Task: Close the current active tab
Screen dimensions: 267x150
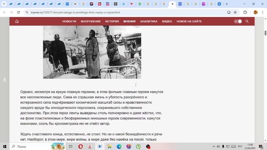Action: coord(172,4)
